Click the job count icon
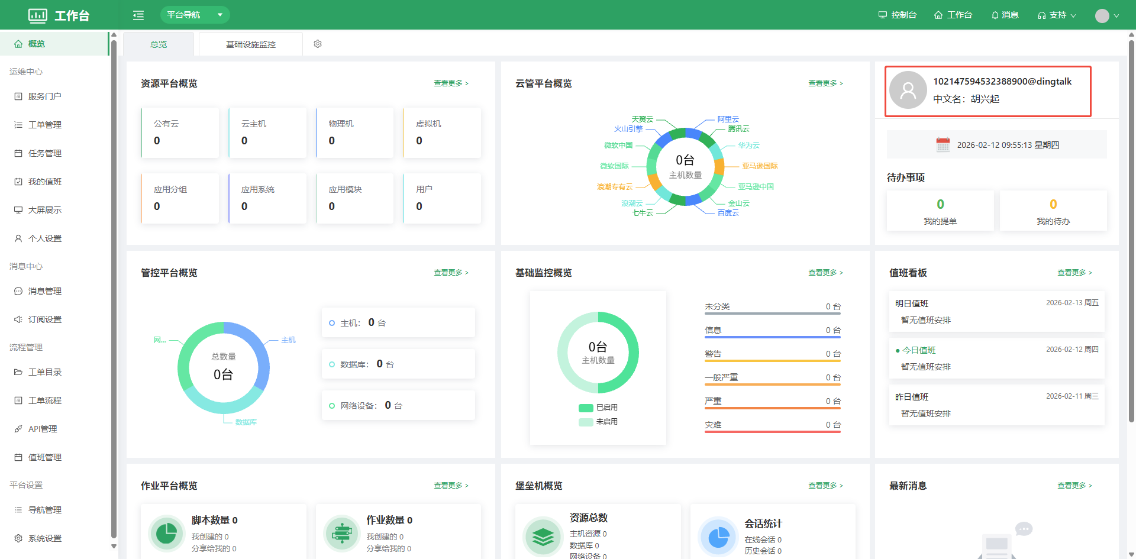Screen dimensions: 1136x559 point(341,534)
